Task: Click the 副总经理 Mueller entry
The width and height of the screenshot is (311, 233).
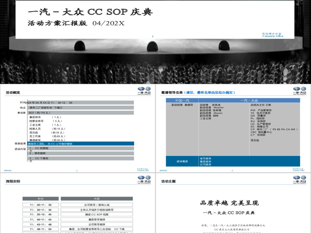Action: click(x=212, y=107)
